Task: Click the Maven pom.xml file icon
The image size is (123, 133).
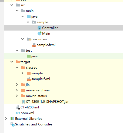Action: click(18, 113)
